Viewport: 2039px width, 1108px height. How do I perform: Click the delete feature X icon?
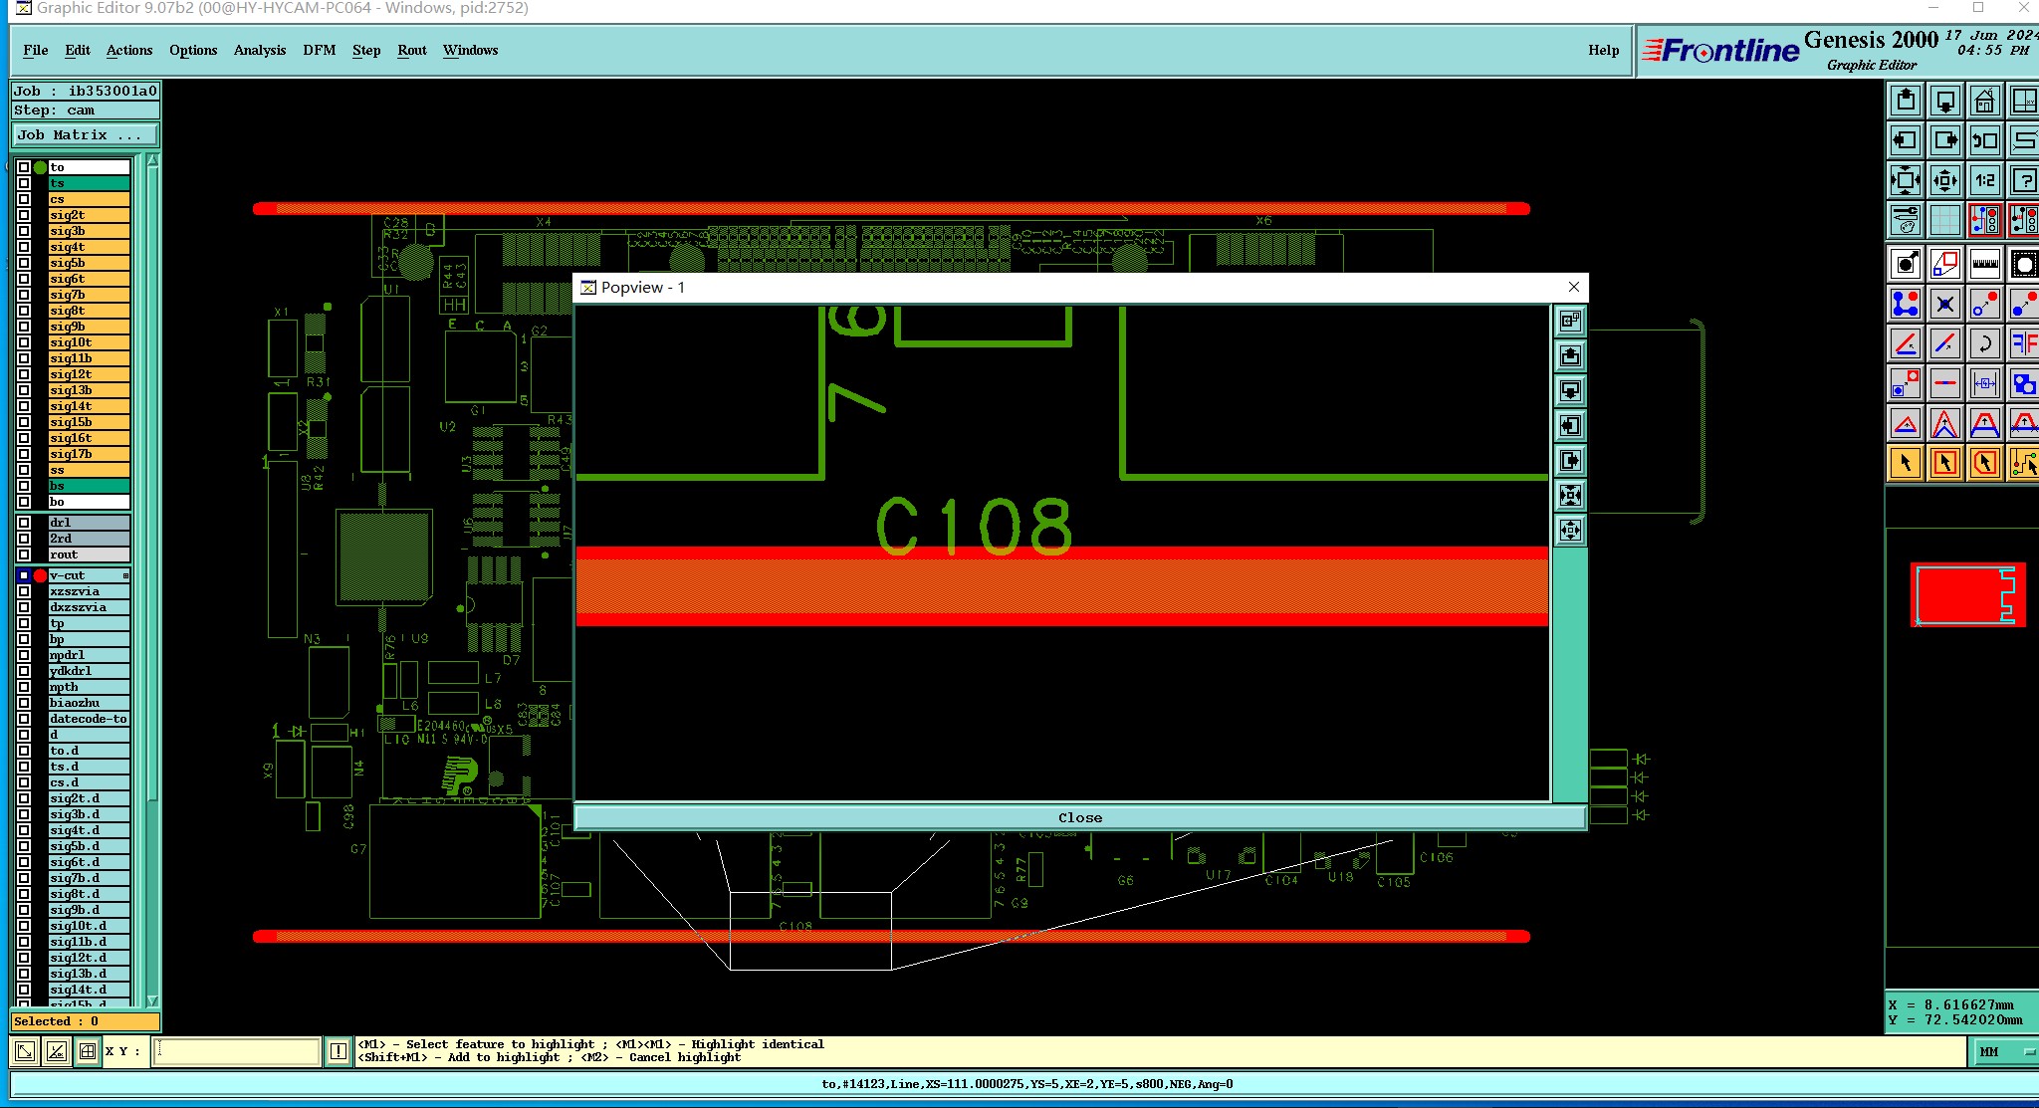click(x=1944, y=304)
